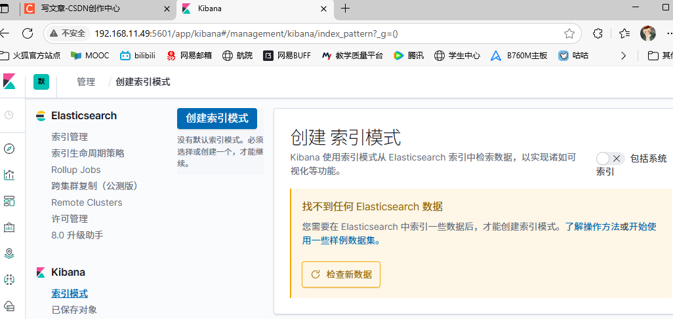Open 索引管理 in Elasticsearch menu
Screen dimensions: 673x319
click(70, 137)
